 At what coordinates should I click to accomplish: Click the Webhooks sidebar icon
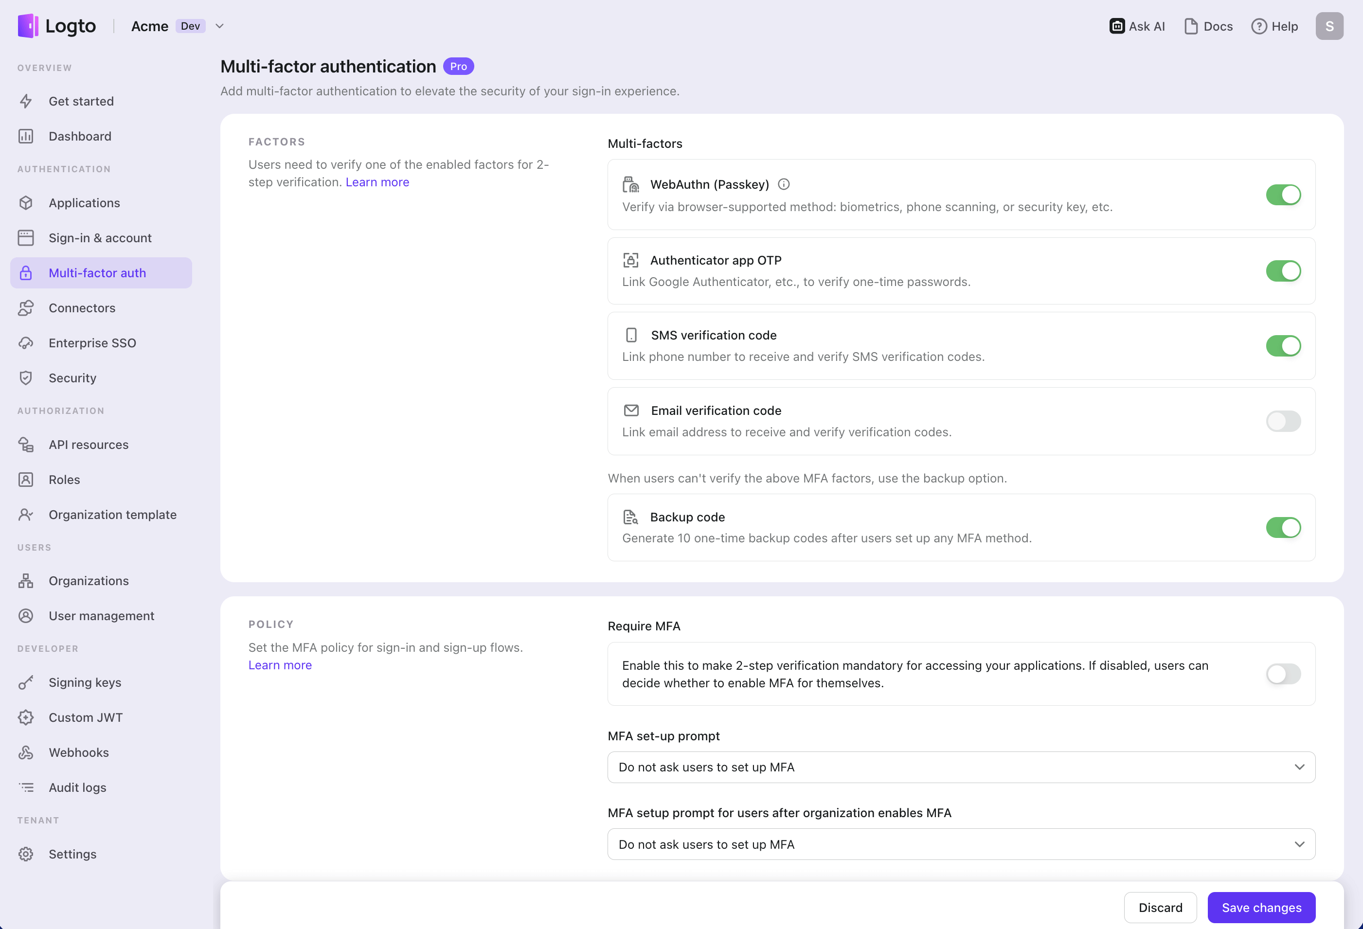pyautogui.click(x=26, y=752)
